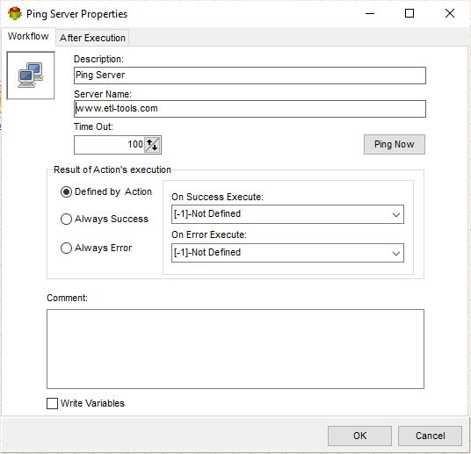The width and height of the screenshot is (471, 454).
Task: Select the Workflow tab
Action: click(28, 36)
